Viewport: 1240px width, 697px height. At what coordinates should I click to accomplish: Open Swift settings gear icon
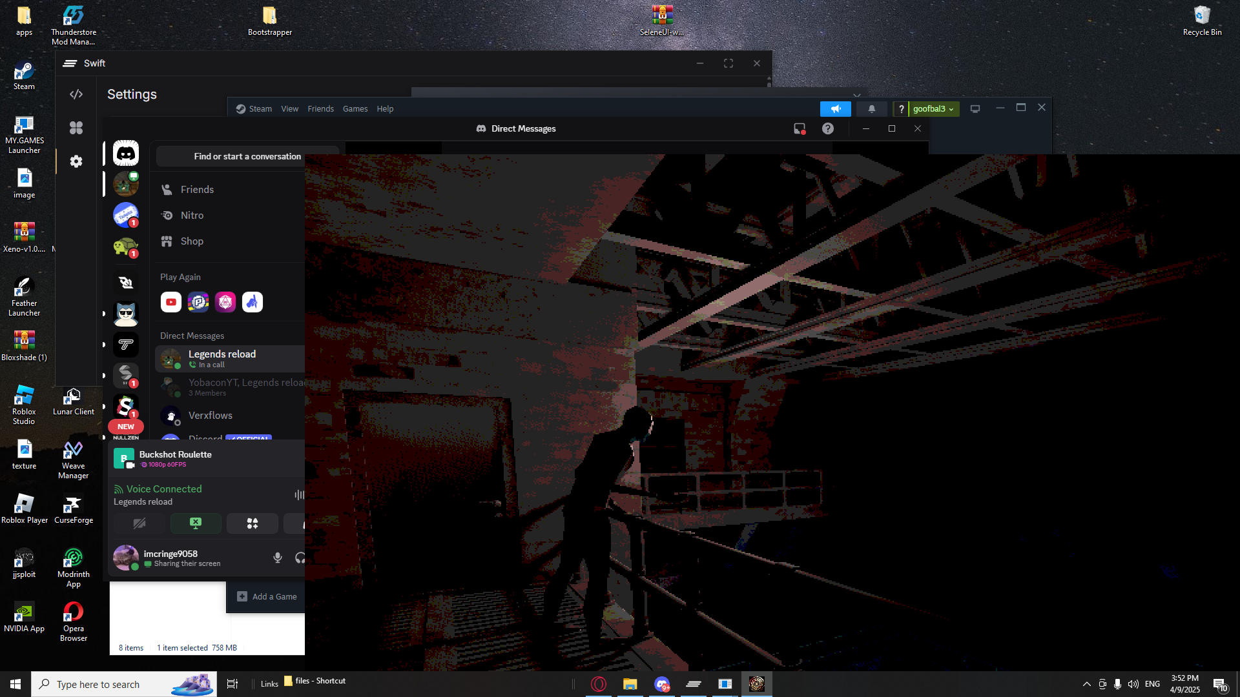pos(76,161)
